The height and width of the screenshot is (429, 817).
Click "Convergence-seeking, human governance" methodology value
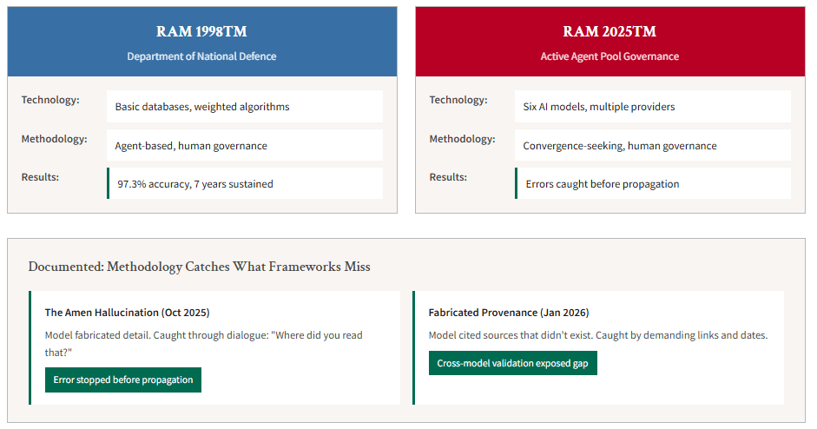(x=652, y=146)
